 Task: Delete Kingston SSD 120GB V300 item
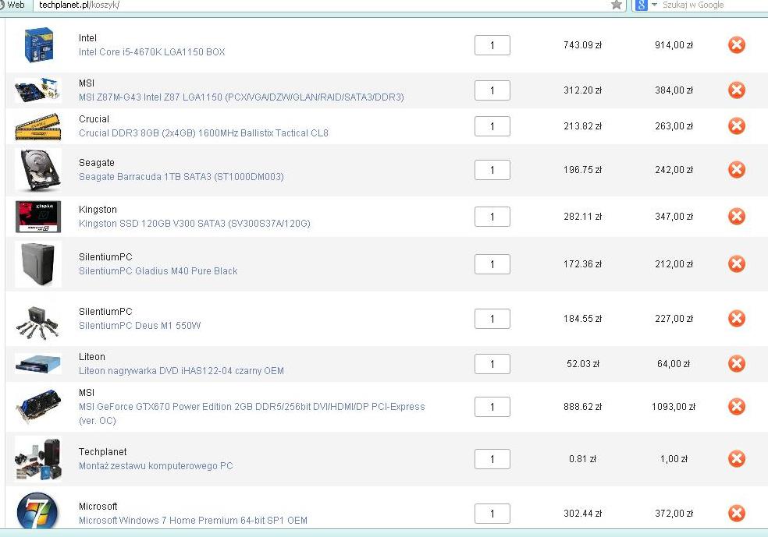tap(737, 216)
